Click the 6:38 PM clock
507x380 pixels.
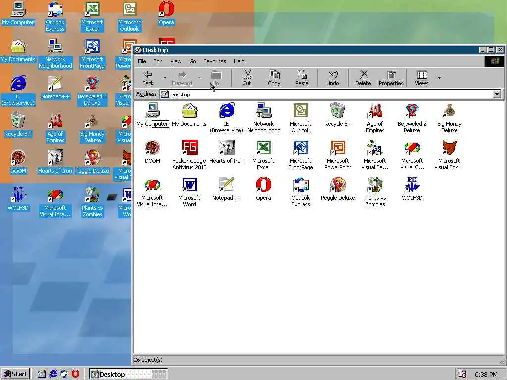coord(486,374)
